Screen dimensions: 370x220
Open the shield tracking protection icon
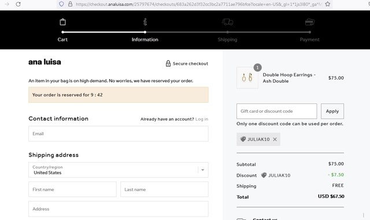pos(61,4)
